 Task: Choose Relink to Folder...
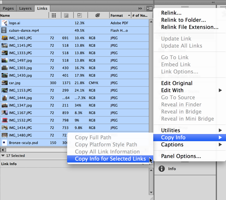pos(184,20)
